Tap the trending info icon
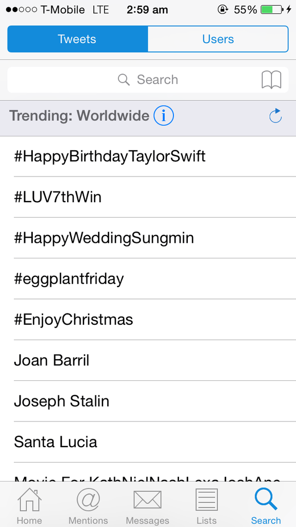The width and height of the screenshot is (296, 527). (164, 116)
